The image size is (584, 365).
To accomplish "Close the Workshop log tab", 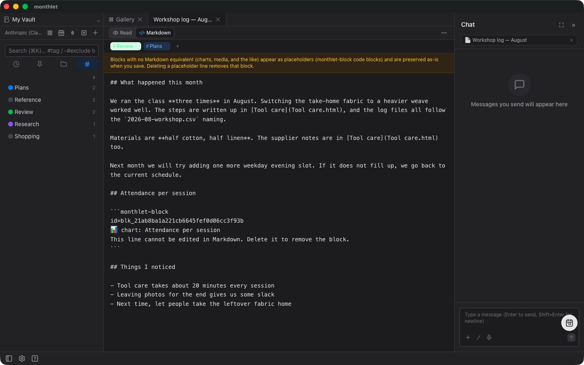I will click(218, 19).
